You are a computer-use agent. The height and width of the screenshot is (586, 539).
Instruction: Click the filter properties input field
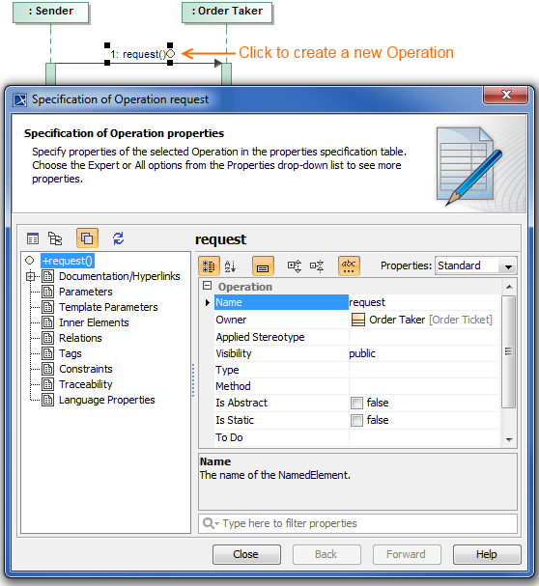[x=358, y=523]
